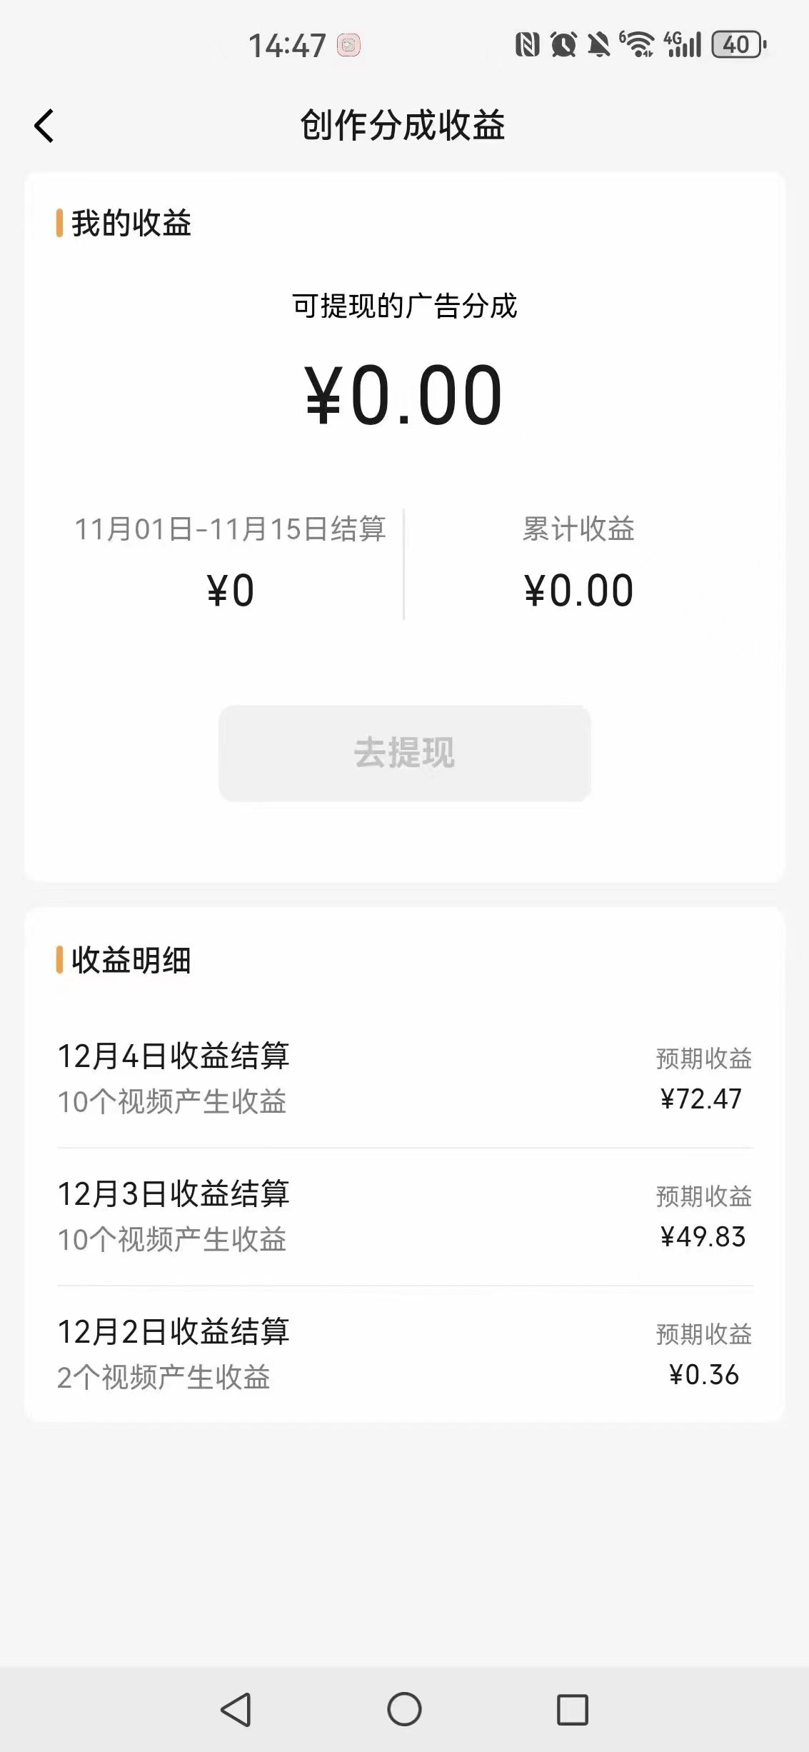Tap the ¥49.83 expected earnings amount
The height and width of the screenshot is (1752, 809).
tap(703, 1237)
